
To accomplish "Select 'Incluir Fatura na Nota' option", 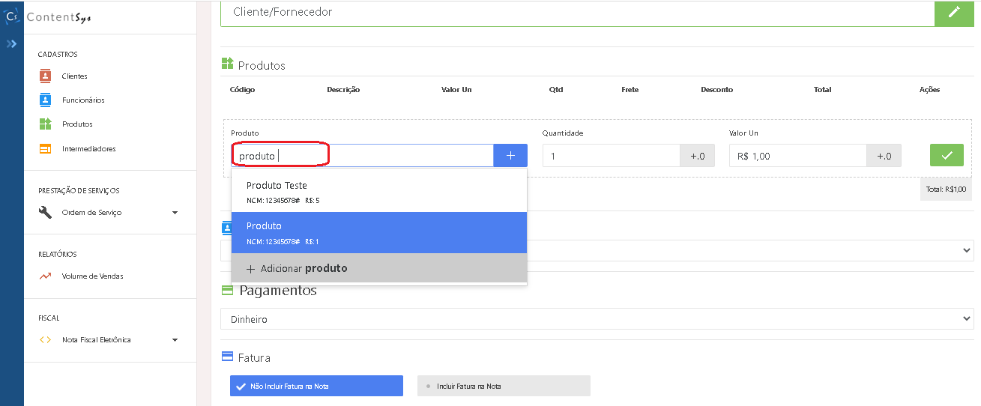I will click(504, 386).
